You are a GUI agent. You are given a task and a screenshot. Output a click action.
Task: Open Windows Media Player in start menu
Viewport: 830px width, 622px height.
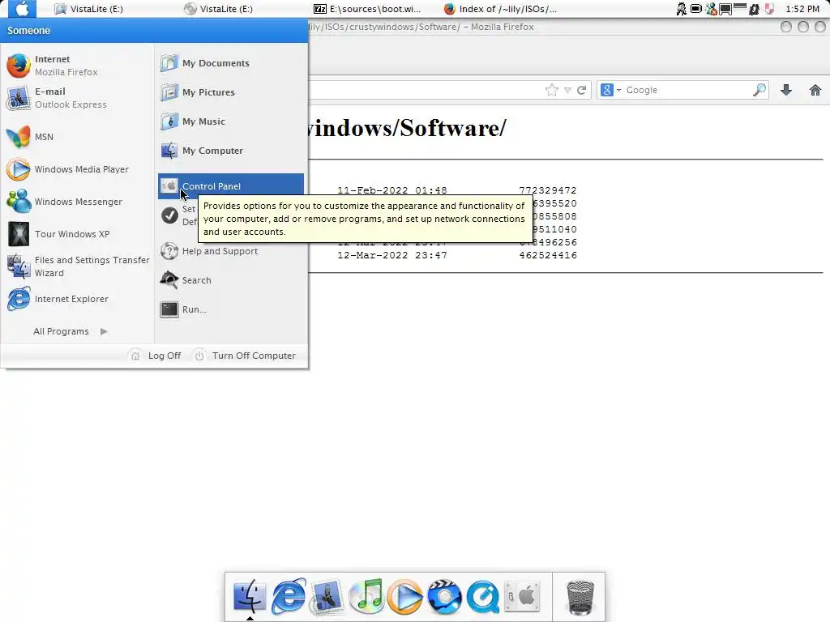pos(68,169)
